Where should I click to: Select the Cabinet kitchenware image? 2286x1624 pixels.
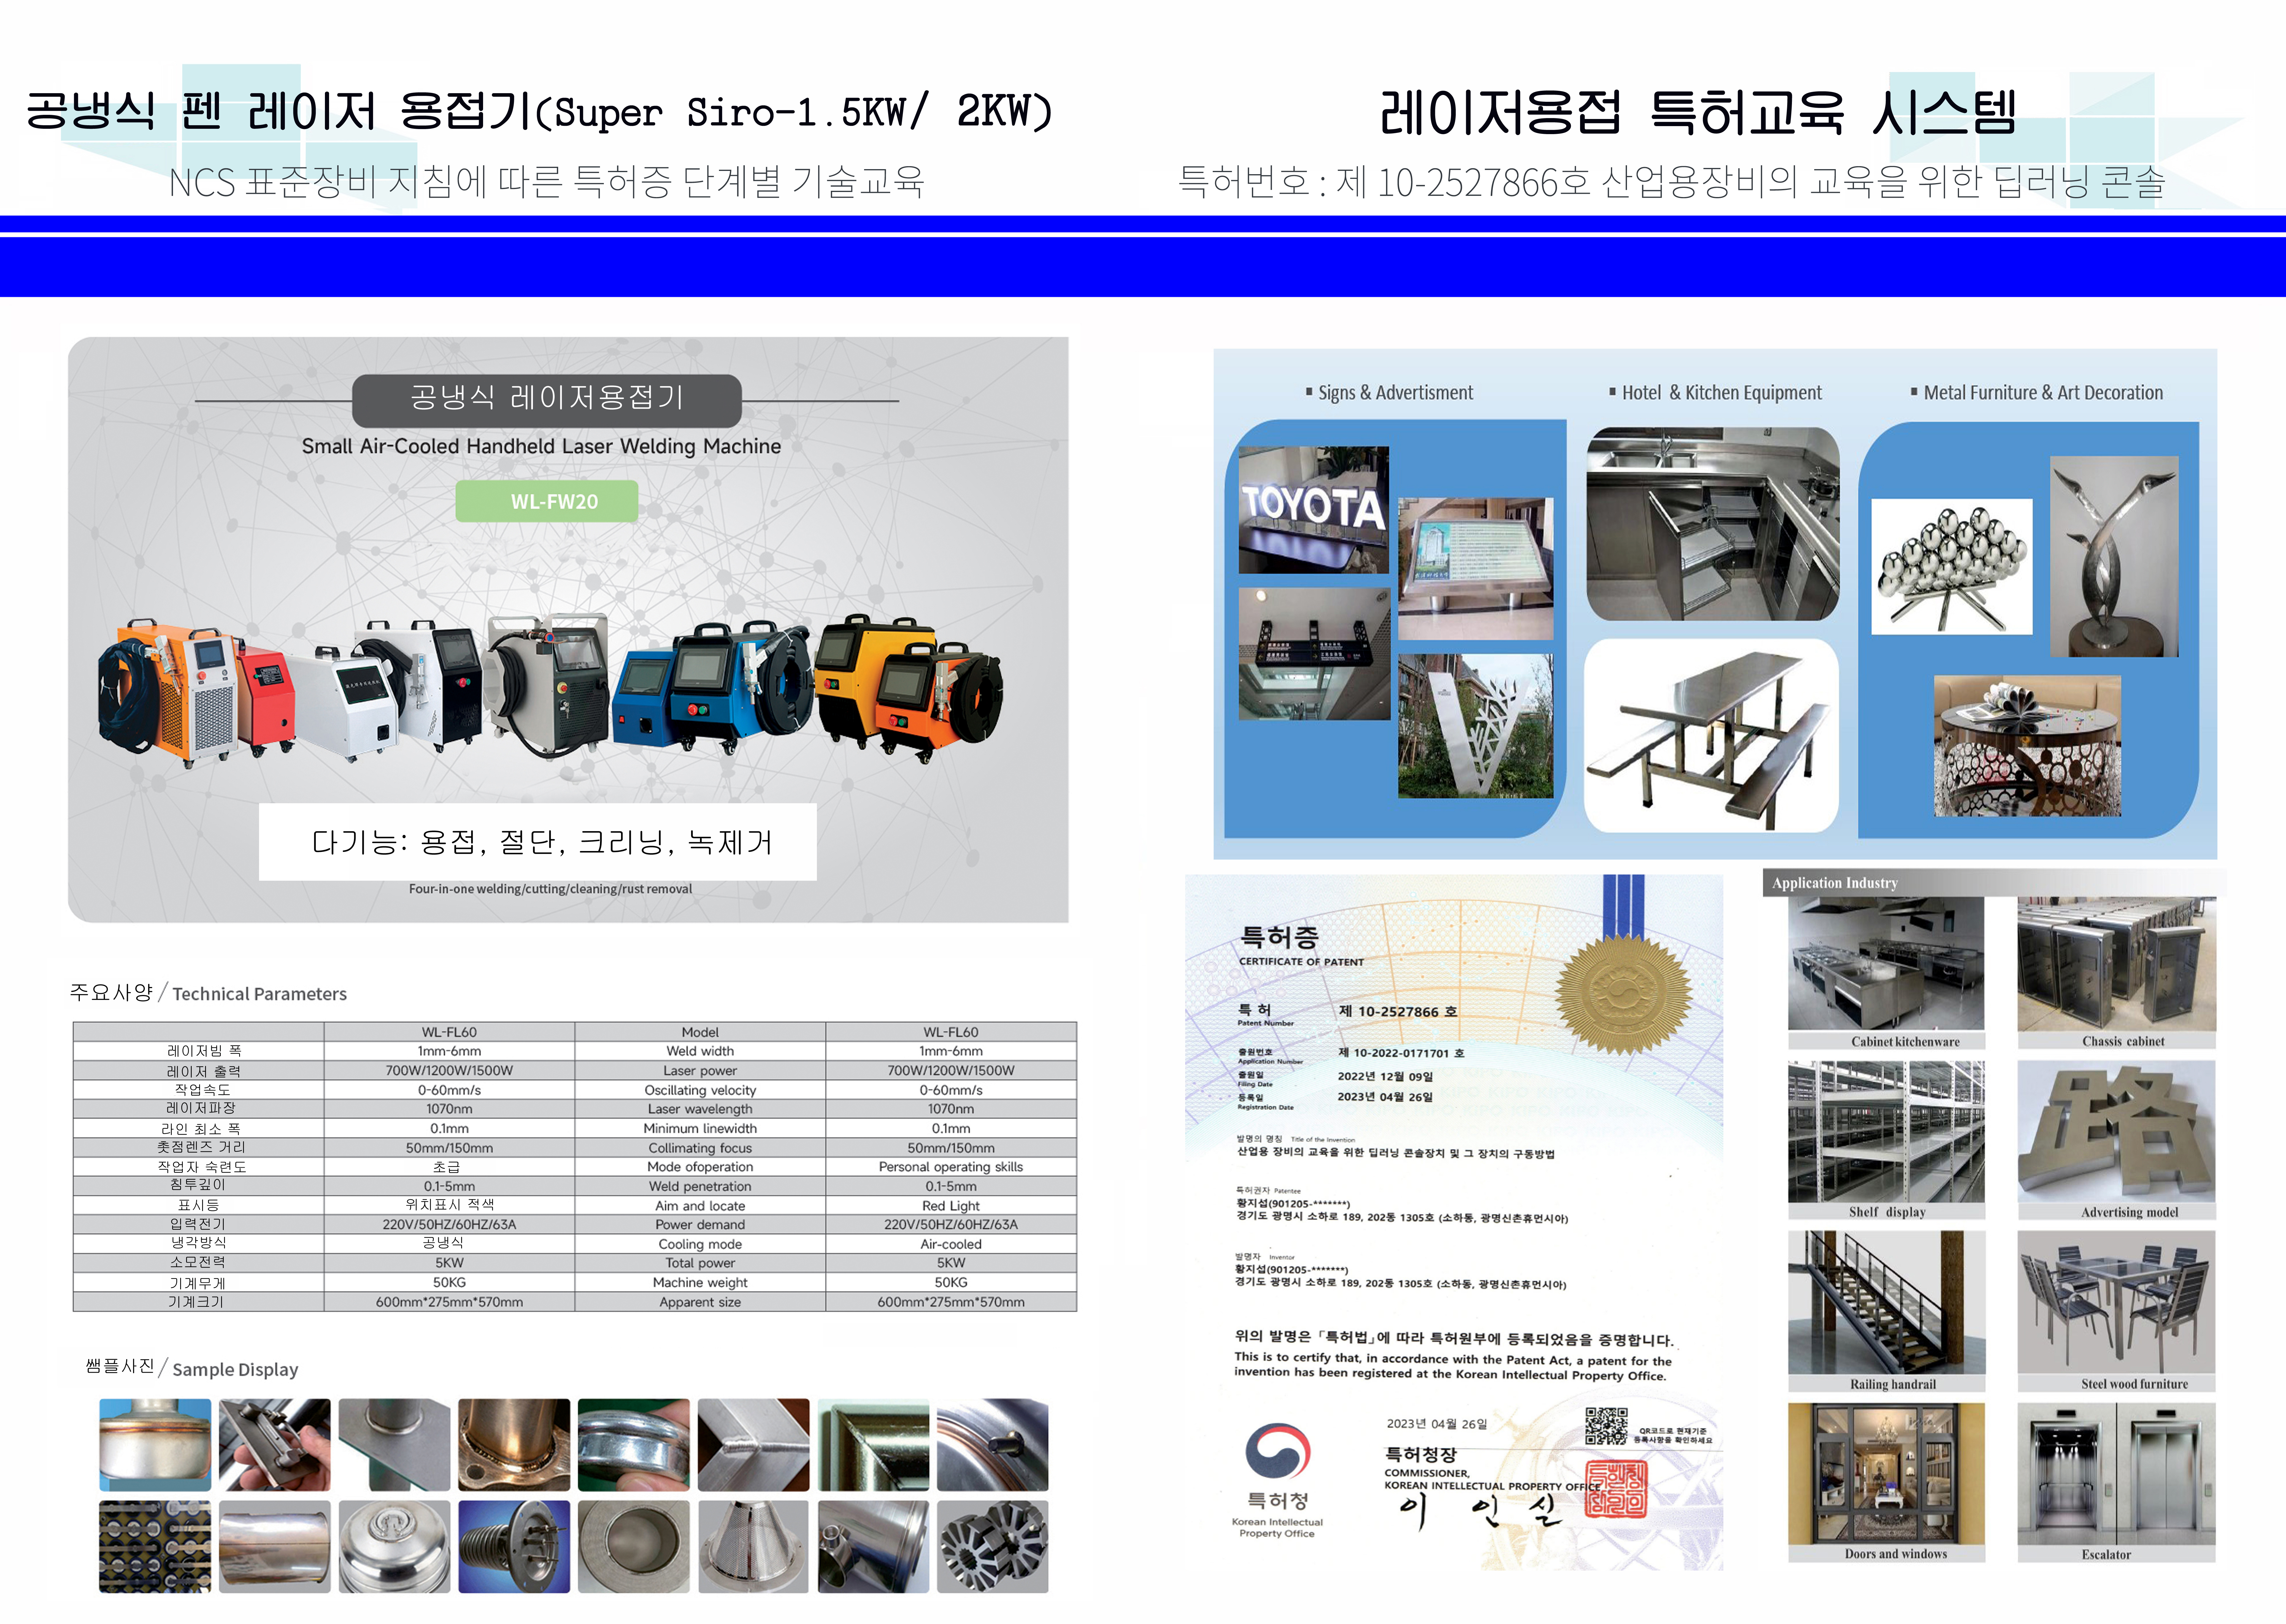(x=1886, y=963)
